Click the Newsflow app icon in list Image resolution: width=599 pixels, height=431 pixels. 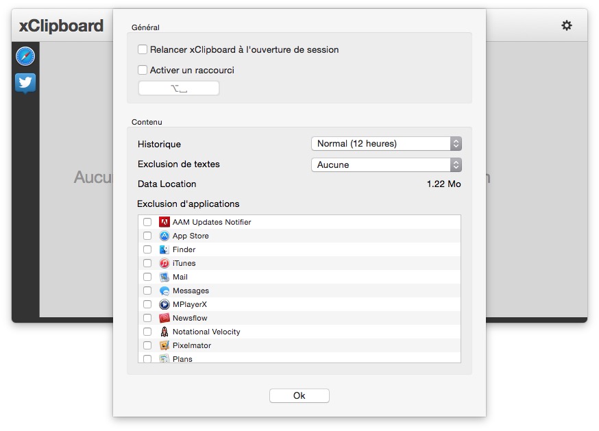pyautogui.click(x=164, y=318)
